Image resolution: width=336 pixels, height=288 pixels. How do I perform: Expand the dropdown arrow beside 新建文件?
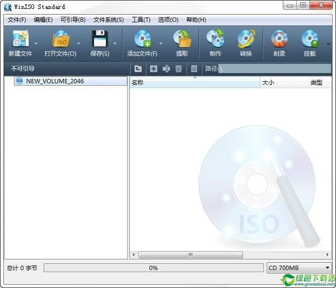point(36,43)
